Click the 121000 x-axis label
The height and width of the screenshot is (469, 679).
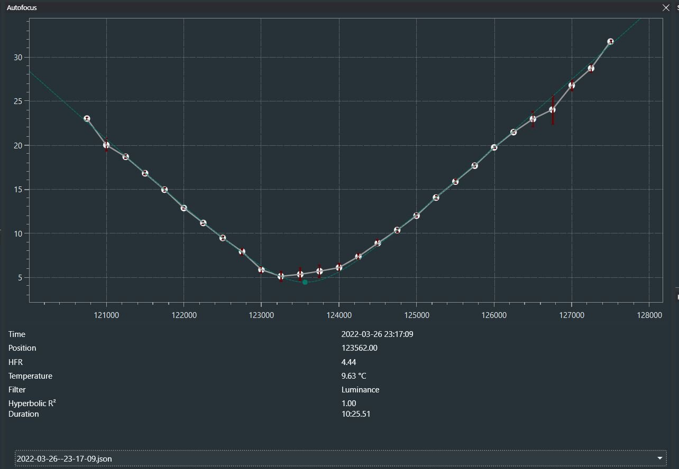(106, 315)
